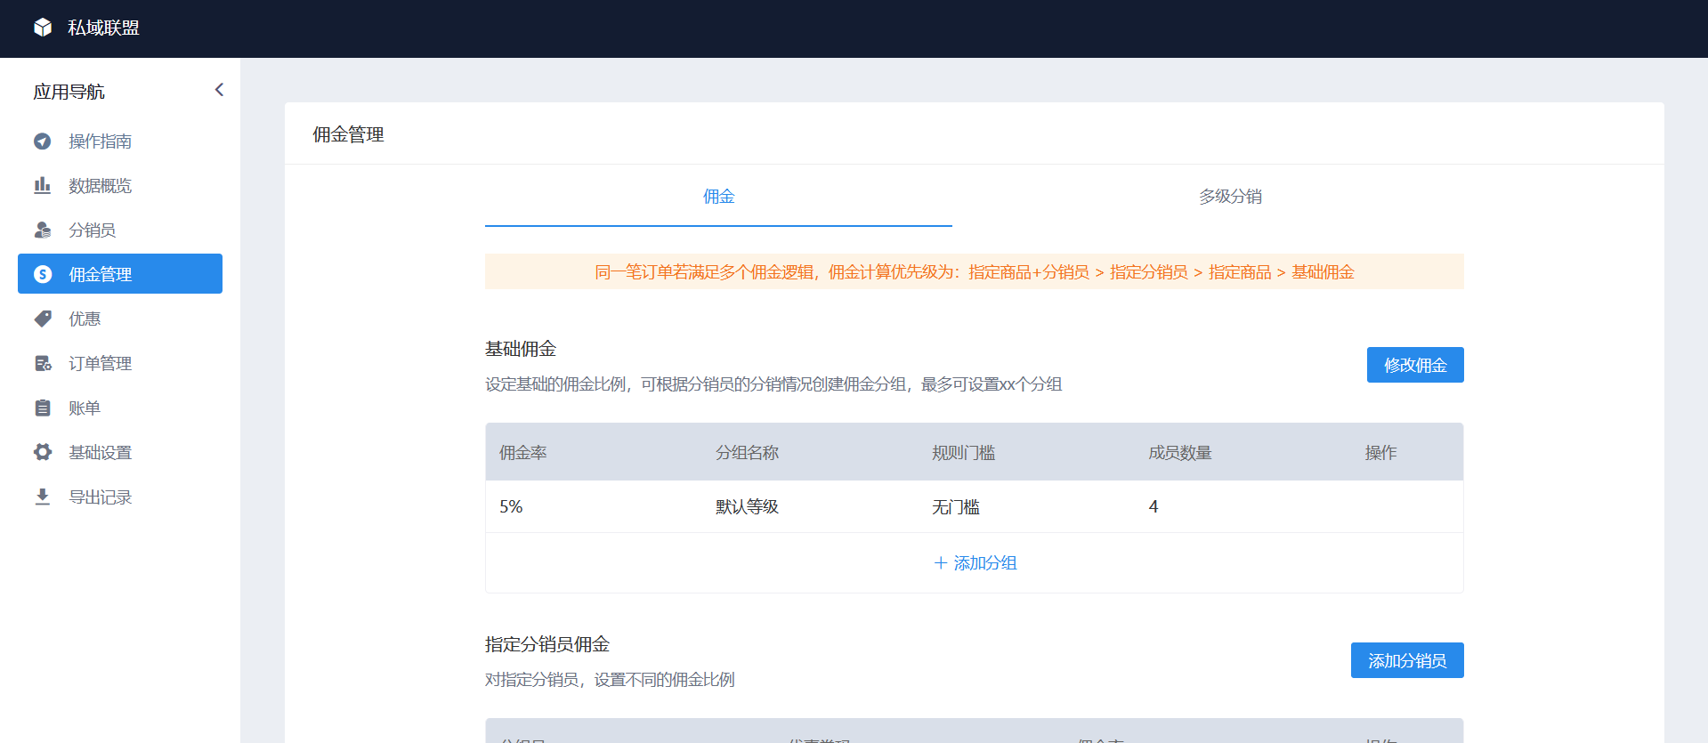Open the 操作指南 menu item
Screen dimensions: 1708x743
point(120,141)
